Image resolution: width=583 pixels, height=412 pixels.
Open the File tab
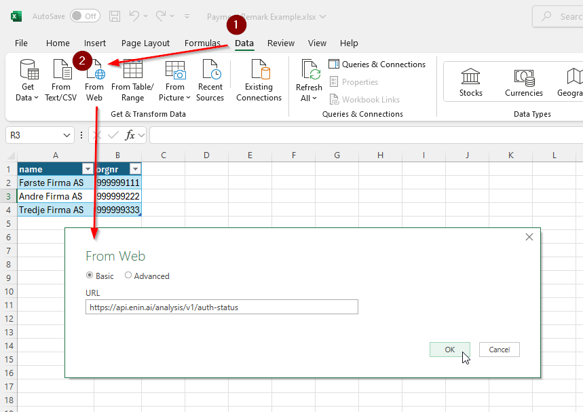pyautogui.click(x=21, y=43)
